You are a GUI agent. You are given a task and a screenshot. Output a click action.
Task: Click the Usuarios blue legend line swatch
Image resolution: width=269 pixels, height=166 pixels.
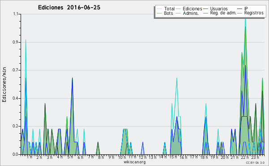[x=205, y=9]
